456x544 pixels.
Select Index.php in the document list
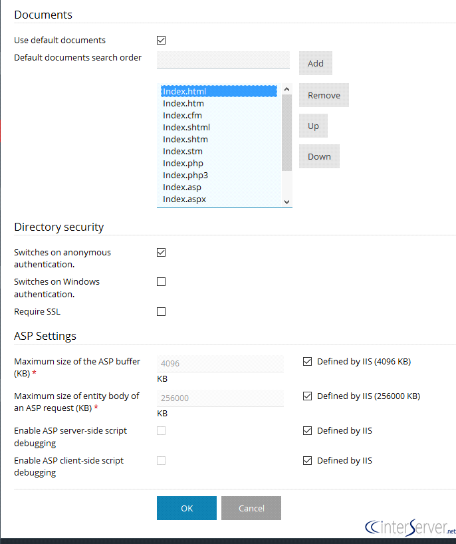(x=219, y=163)
